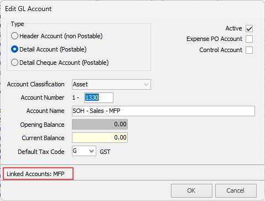Click the Account Number field showing 1330
265x201 pixels.
(x=98, y=97)
